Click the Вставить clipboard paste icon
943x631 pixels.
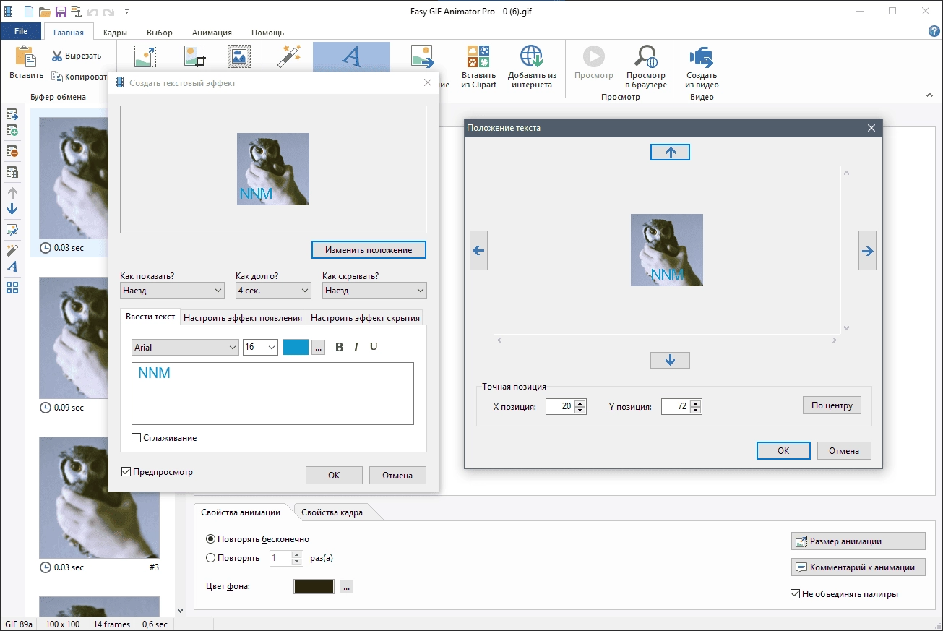26,57
